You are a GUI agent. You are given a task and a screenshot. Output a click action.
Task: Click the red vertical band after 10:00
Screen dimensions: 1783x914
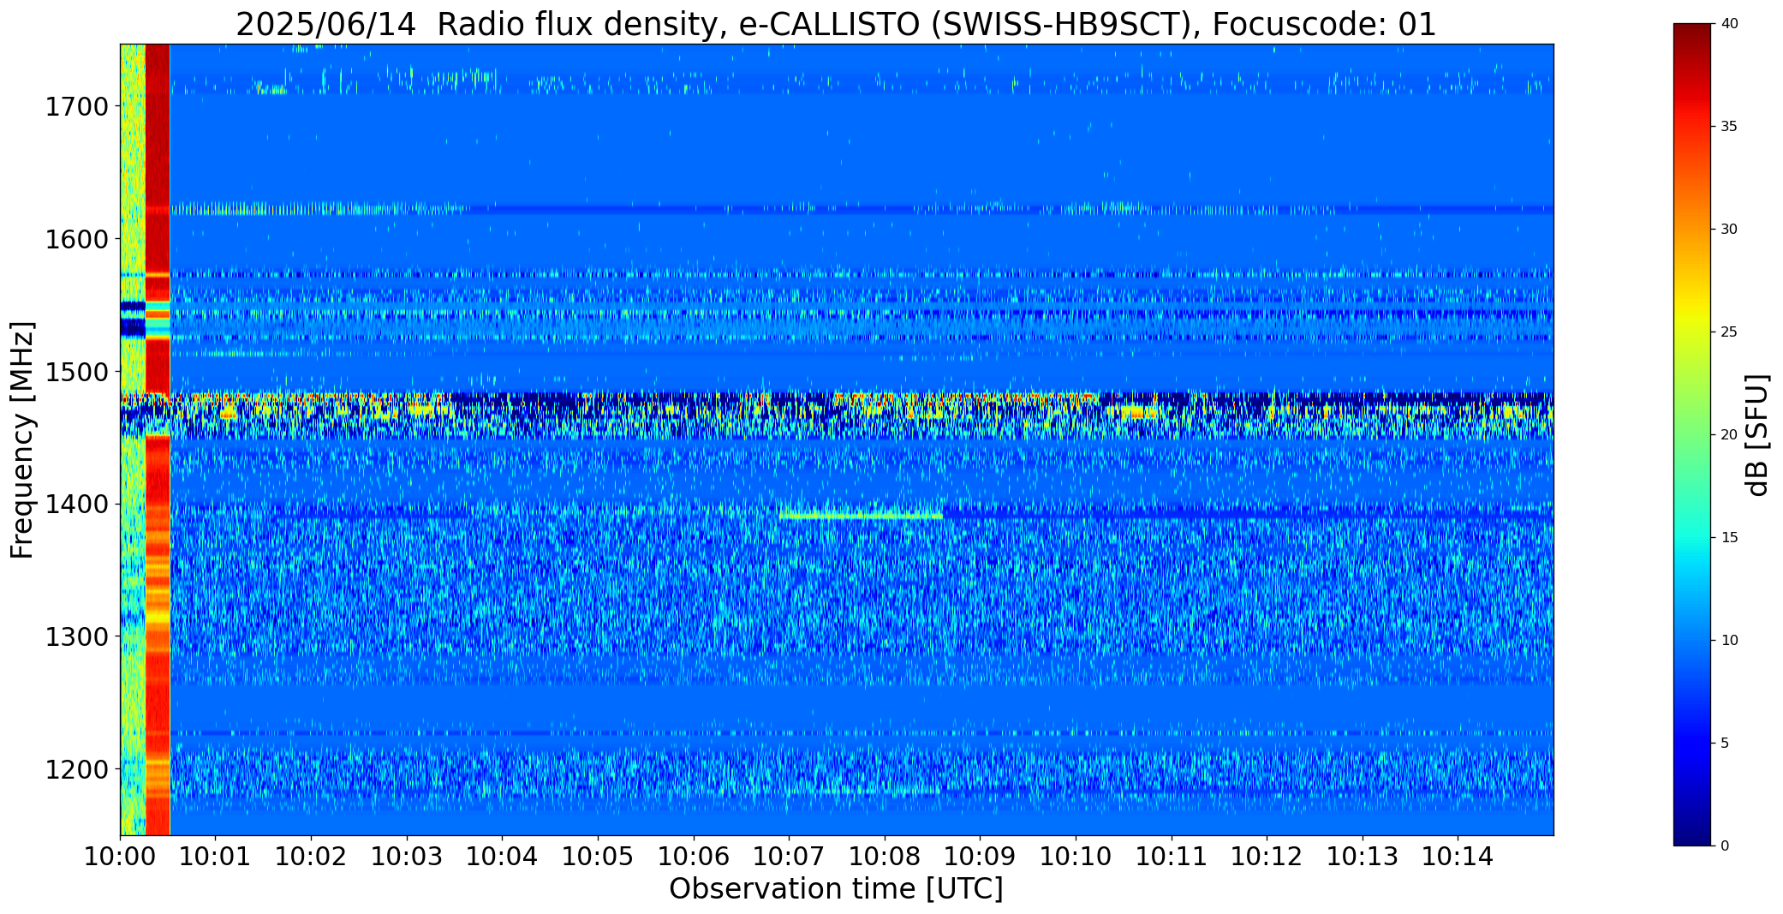(x=158, y=439)
